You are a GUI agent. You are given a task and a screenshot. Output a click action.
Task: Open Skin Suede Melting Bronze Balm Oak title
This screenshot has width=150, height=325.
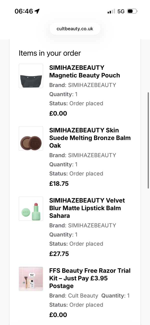coord(90,138)
